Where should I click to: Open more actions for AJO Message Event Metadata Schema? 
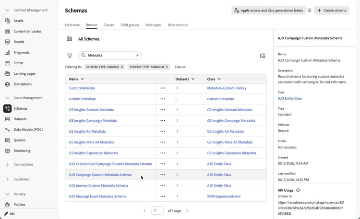point(163,196)
